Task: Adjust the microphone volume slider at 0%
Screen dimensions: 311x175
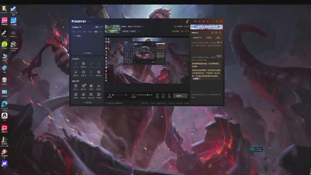Action: coord(119,95)
